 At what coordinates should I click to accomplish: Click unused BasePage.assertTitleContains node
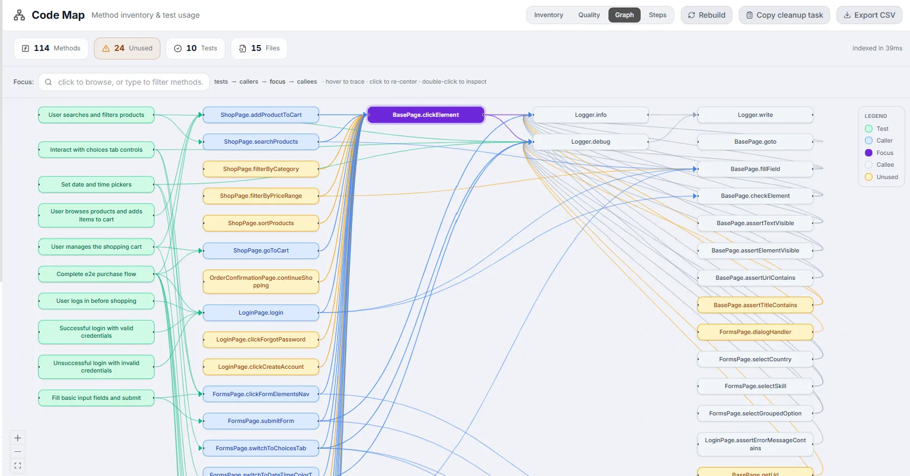(x=755, y=305)
